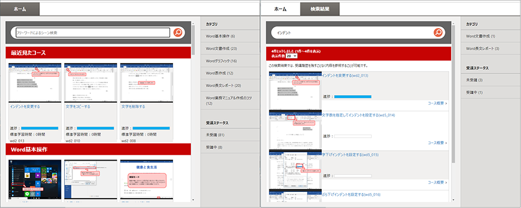Click the orange search icon in home window
Screen dimensions: 521x208
pyautogui.click(x=178, y=32)
